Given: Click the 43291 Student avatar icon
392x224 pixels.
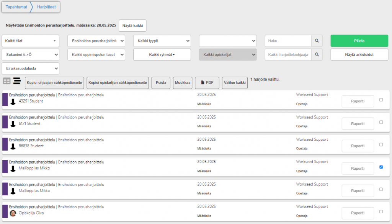Looking at the screenshot, I should (x=13, y=102).
